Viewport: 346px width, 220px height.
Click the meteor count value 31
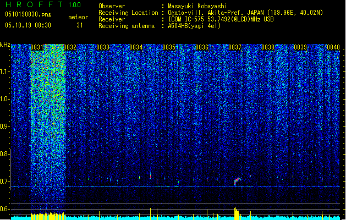pos(80,25)
